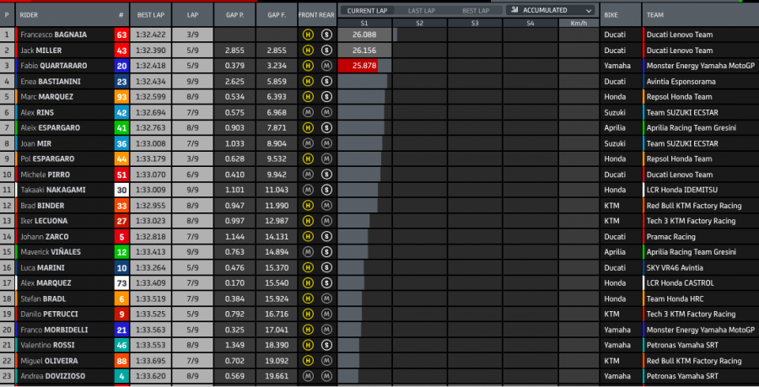Sort by the Best Lap column header

click(151, 15)
